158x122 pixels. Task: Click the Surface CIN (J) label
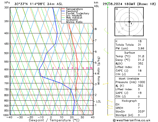pyautogui.click(x=121, y=74)
